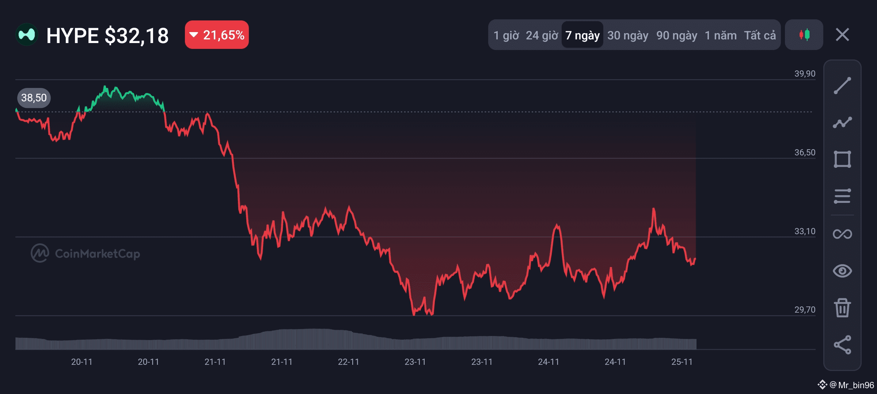Switch to the 1 giờ timeframe
Viewport: 877px width, 394px height.
[x=506, y=35]
